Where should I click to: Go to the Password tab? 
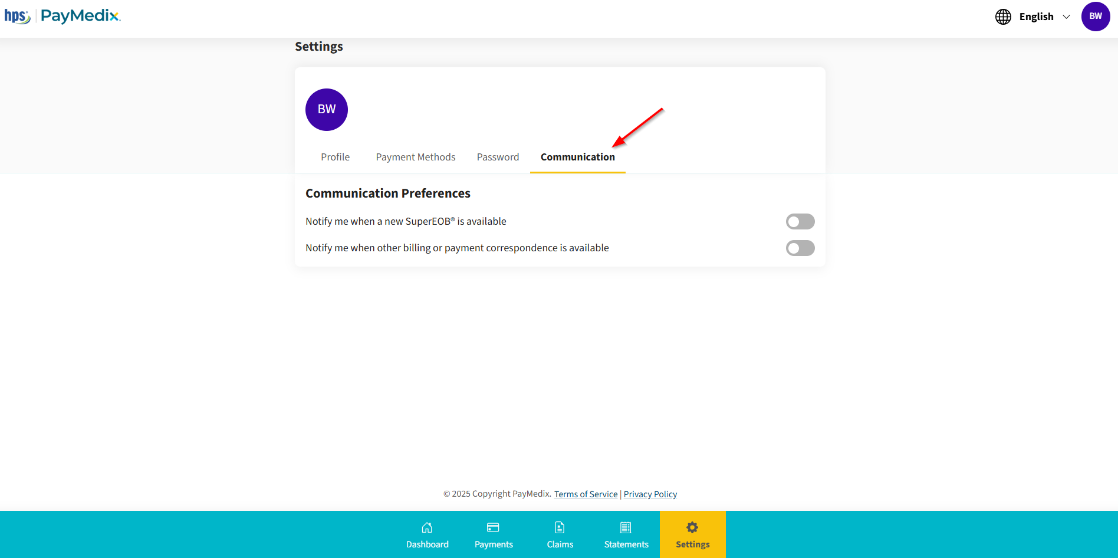coord(498,157)
